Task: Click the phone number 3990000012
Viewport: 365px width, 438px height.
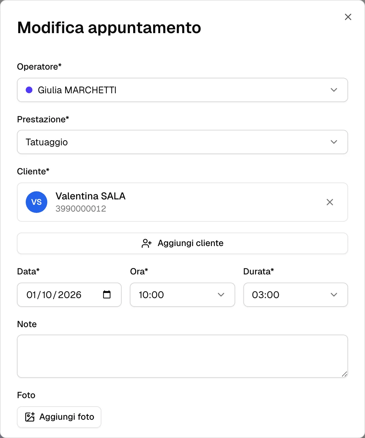Action: tap(81, 209)
